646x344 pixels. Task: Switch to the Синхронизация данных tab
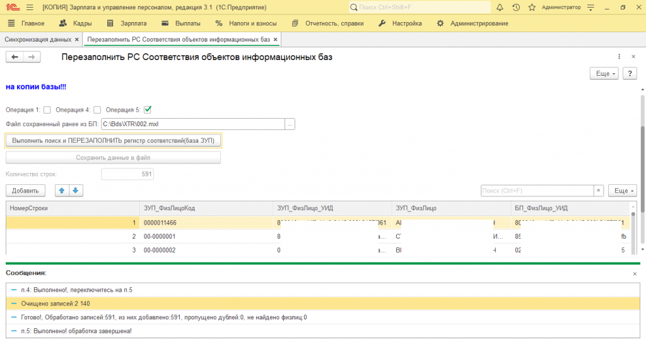click(x=38, y=40)
